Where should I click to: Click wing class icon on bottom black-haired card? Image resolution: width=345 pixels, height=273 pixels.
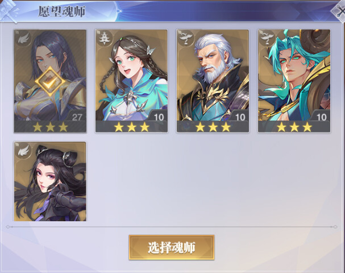tap(23, 151)
